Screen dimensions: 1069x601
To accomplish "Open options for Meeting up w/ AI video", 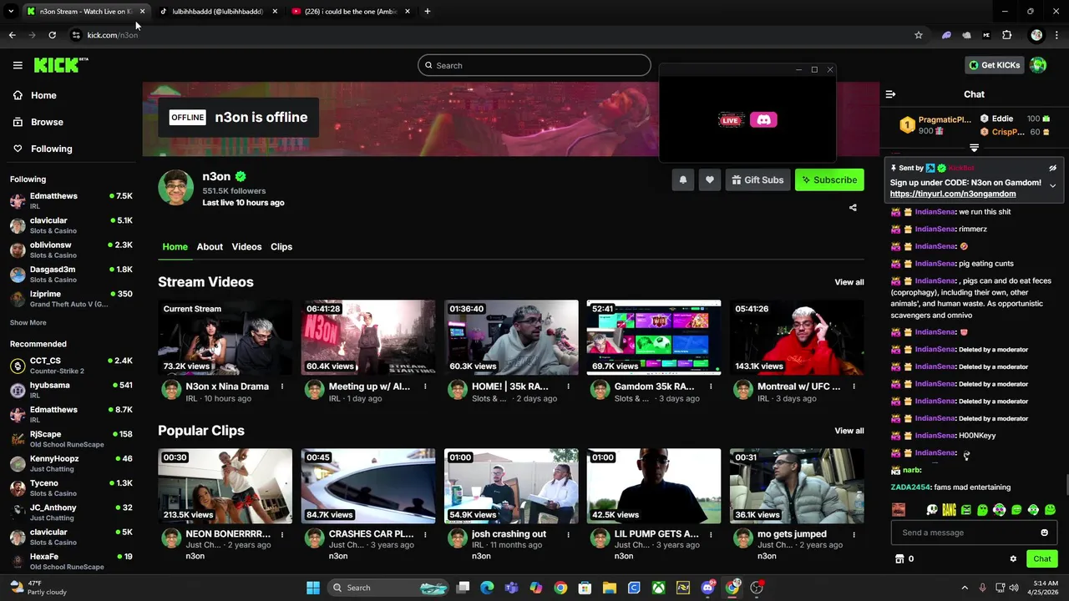I will pyautogui.click(x=424, y=386).
